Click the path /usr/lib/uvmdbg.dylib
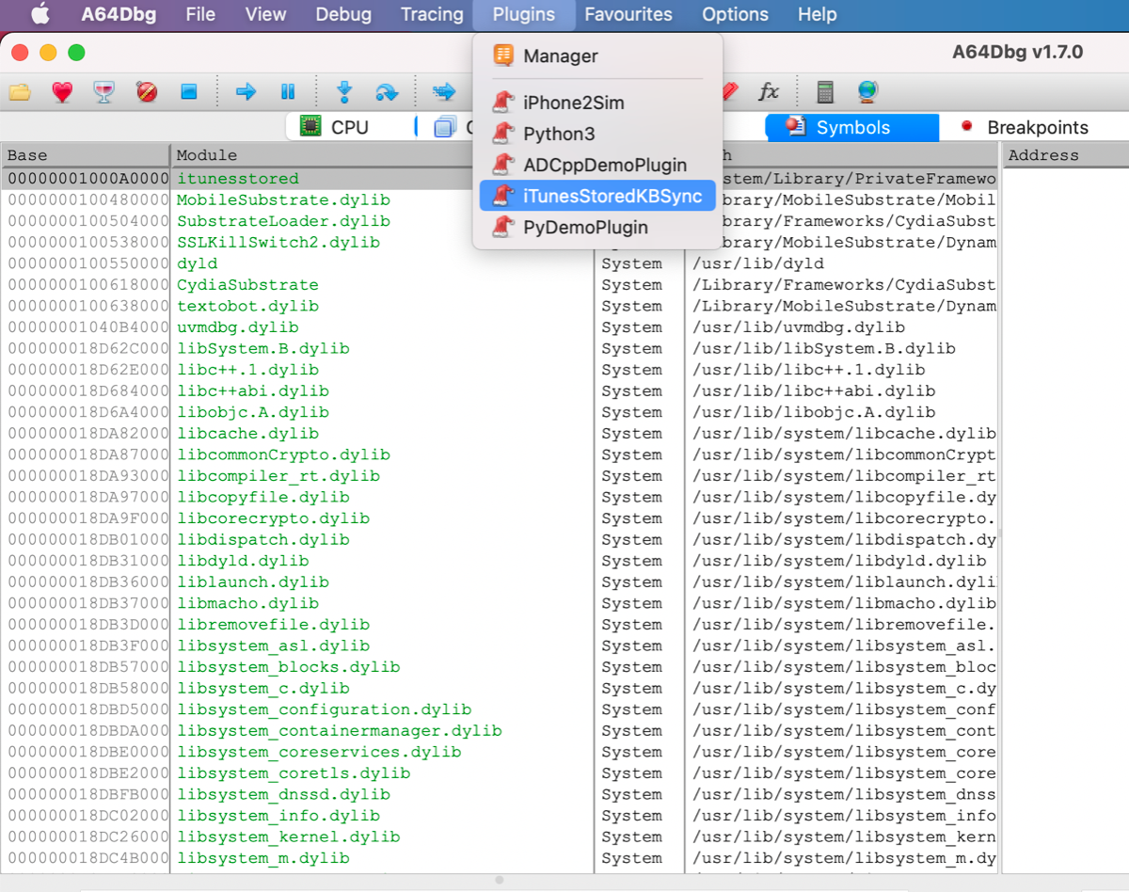1129x892 pixels. (799, 327)
